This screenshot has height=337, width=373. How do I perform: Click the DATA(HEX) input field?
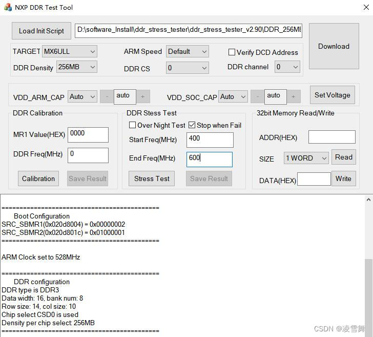click(314, 179)
